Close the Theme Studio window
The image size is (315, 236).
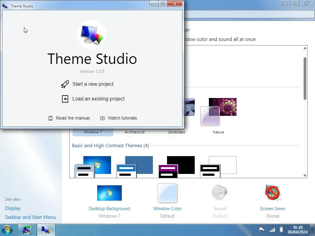[x=175, y=4]
